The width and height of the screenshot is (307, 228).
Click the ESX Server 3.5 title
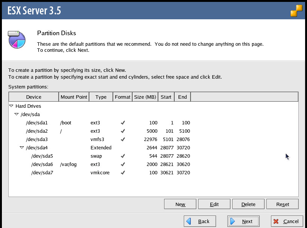click(x=34, y=11)
